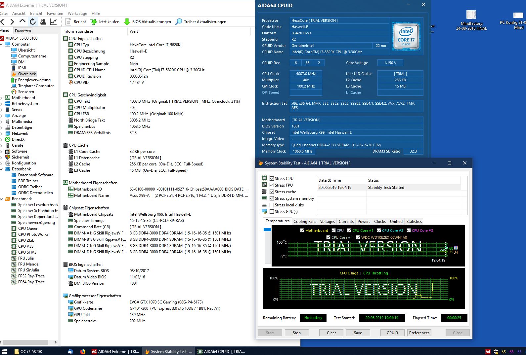This screenshot has height=355, width=526.
Task: Open the Hilfe menu
Action: point(96,14)
